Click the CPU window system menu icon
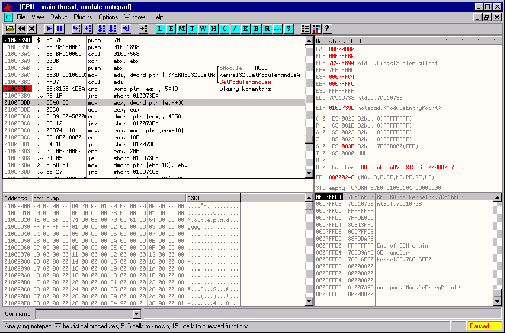Viewport: 505px width, 333px height. pyautogui.click(x=9, y=17)
